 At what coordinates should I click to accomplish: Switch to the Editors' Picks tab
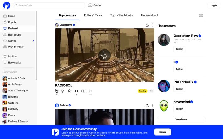93,15
